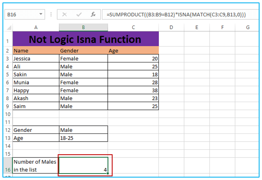Click the 'Gender' criteria label in row 12
Image resolution: width=262 pixels, height=180 pixels.
(x=36, y=130)
